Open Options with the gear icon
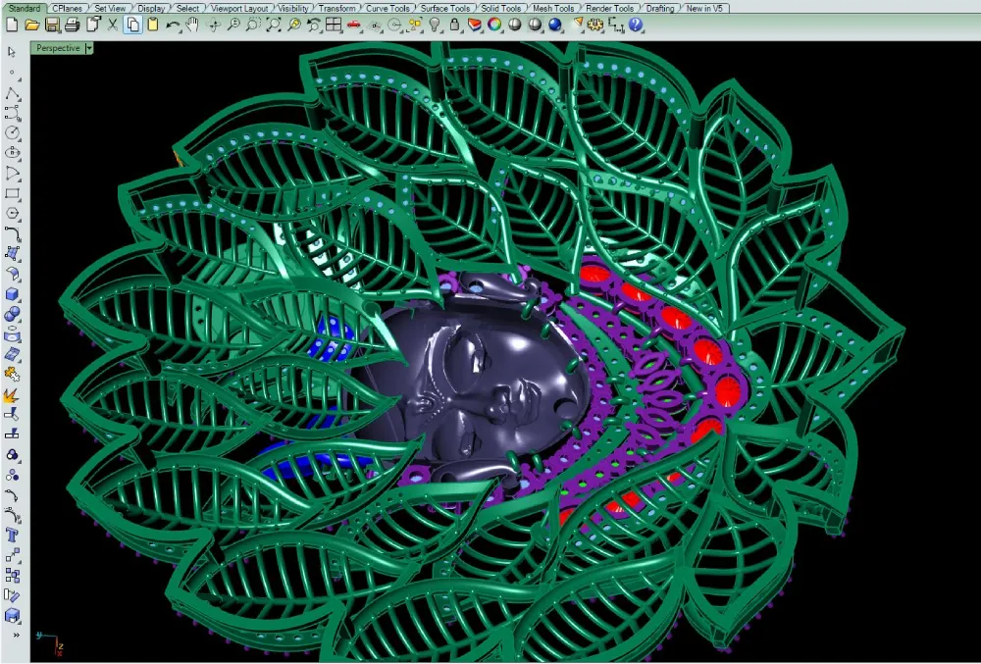Image resolution: width=981 pixels, height=664 pixels. [595, 25]
